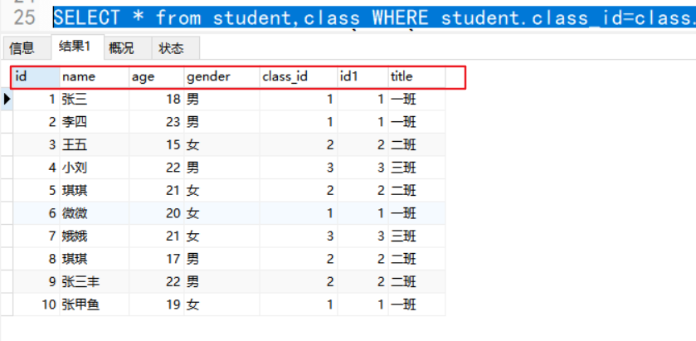Select name cell 张甲鱼

(94, 304)
